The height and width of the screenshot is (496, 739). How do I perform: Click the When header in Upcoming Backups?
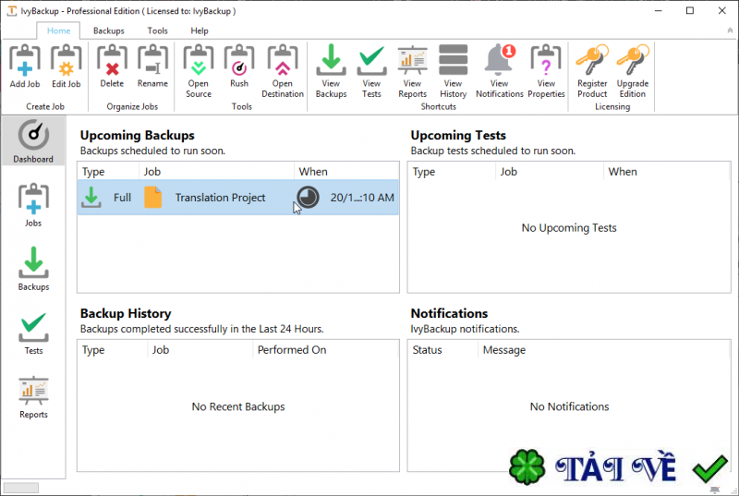tap(347, 172)
